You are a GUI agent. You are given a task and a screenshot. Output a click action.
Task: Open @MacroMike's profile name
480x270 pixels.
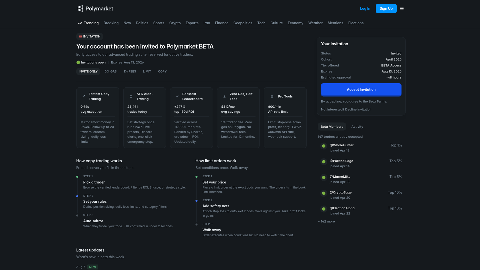coord(340,177)
